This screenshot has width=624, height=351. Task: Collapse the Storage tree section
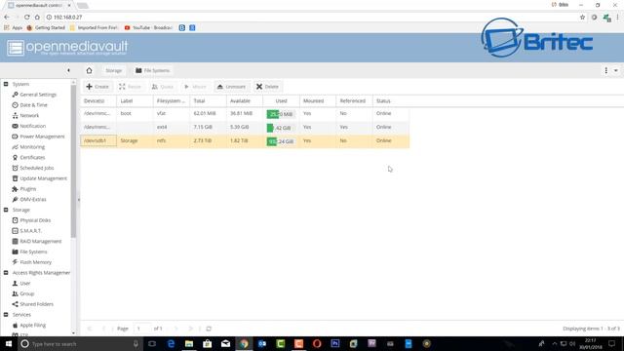pos(6,210)
